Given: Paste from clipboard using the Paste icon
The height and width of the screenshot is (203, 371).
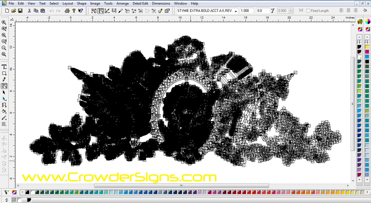Looking at the screenshot, I should point(43,11).
